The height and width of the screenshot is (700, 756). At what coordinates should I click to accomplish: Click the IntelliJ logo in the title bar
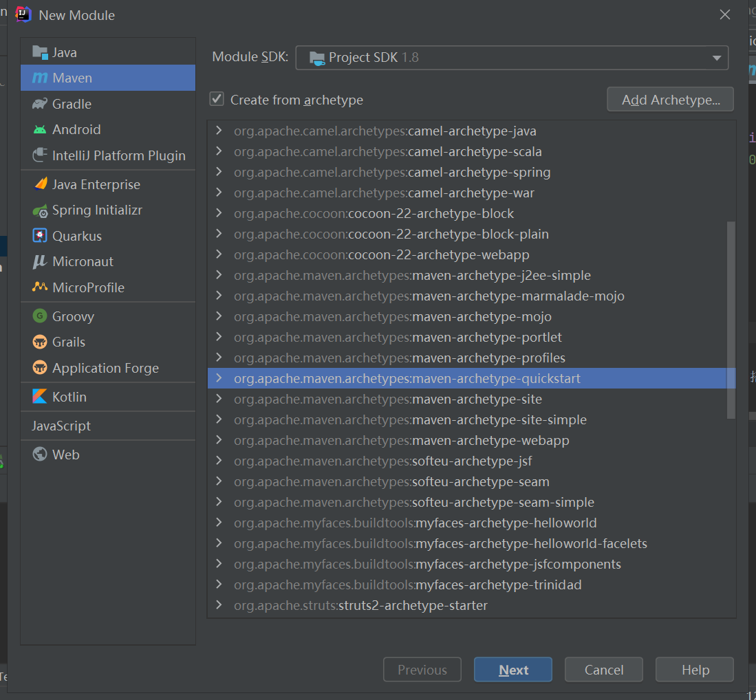pos(23,14)
